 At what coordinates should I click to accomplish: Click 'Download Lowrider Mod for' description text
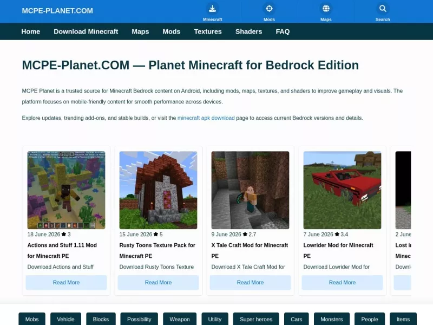336,267
